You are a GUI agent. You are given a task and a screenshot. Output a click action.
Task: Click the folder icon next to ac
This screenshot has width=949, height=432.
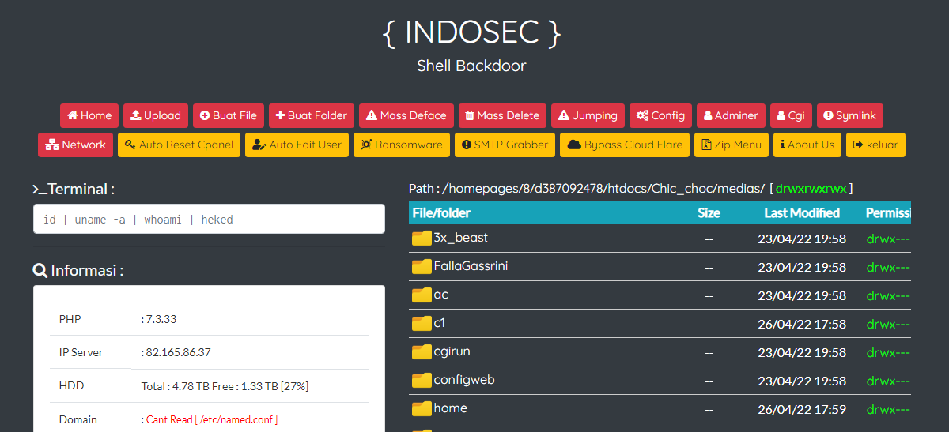tap(422, 295)
